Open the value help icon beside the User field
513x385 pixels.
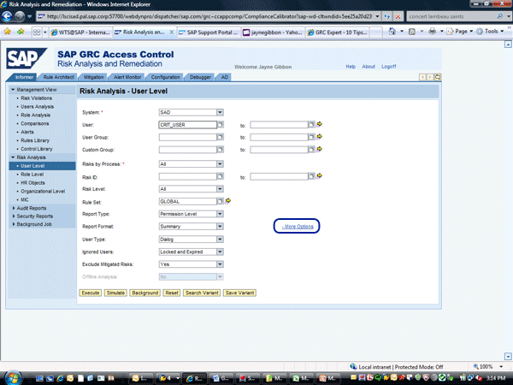click(220, 125)
